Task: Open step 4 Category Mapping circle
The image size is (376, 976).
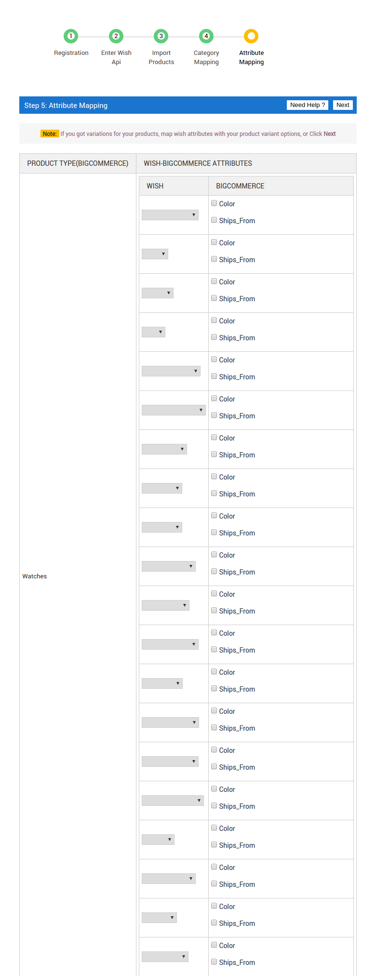Action: (x=206, y=36)
